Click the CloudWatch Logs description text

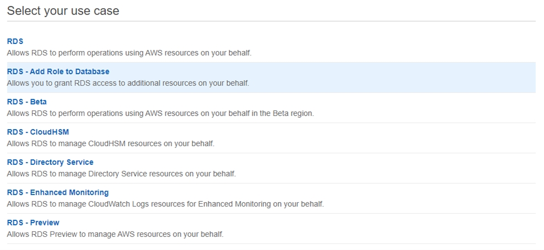point(165,204)
